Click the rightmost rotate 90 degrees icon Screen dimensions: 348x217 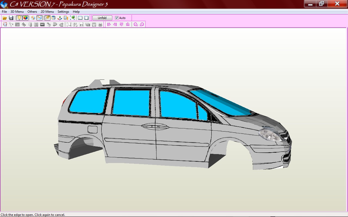click(142, 25)
